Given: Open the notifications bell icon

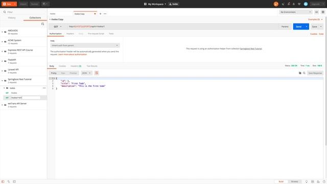Looking at the screenshot, I should click(x=294, y=4).
